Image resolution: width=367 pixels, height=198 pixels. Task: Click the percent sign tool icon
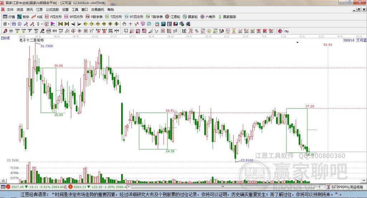(197, 31)
